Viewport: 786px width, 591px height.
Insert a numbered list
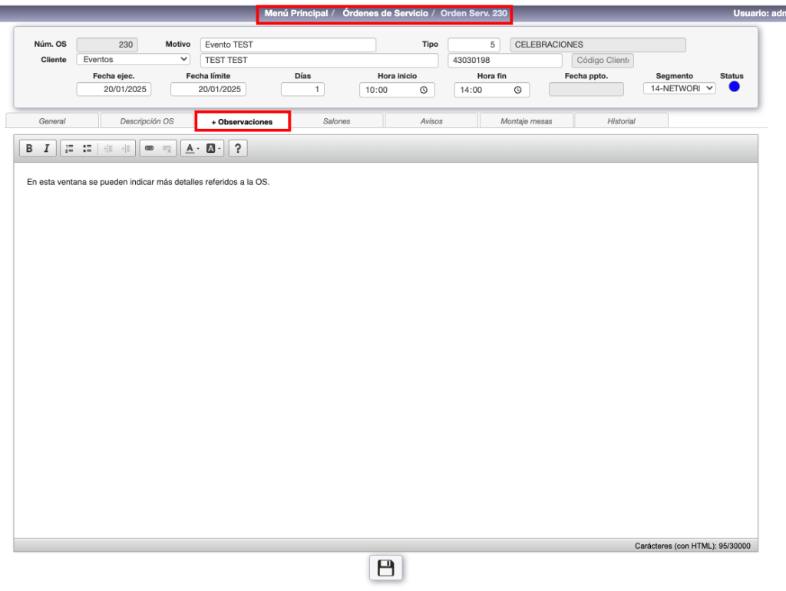69,149
